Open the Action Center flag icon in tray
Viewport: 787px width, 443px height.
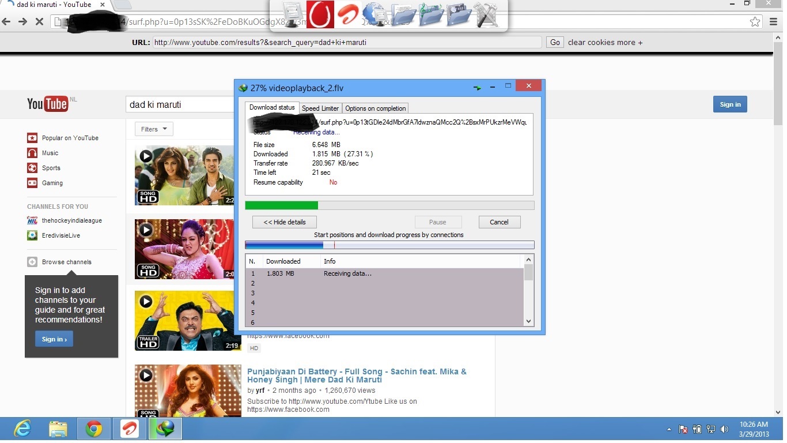point(683,429)
